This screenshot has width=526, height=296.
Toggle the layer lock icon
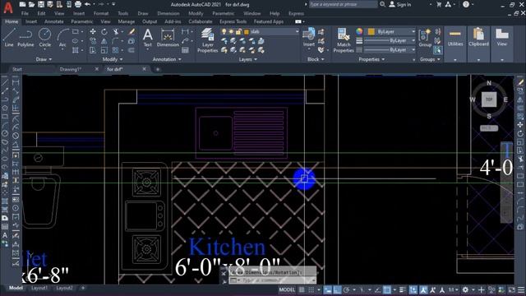238,31
